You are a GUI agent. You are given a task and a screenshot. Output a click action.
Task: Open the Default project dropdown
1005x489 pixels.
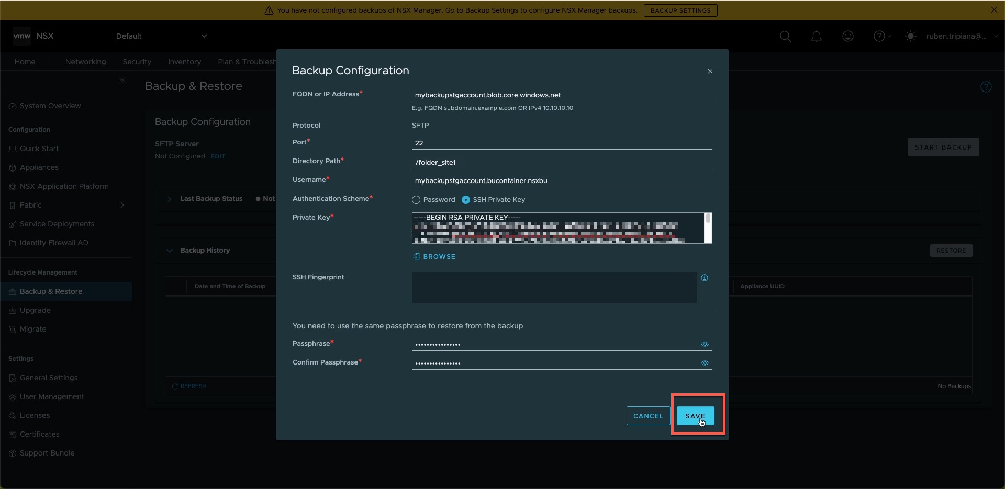pos(162,36)
